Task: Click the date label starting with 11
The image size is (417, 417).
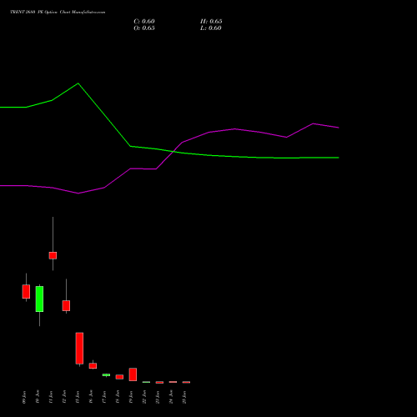Action: [x=51, y=397]
